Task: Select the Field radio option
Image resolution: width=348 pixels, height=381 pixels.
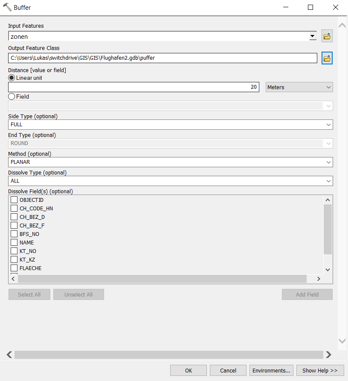Action: (x=12, y=96)
